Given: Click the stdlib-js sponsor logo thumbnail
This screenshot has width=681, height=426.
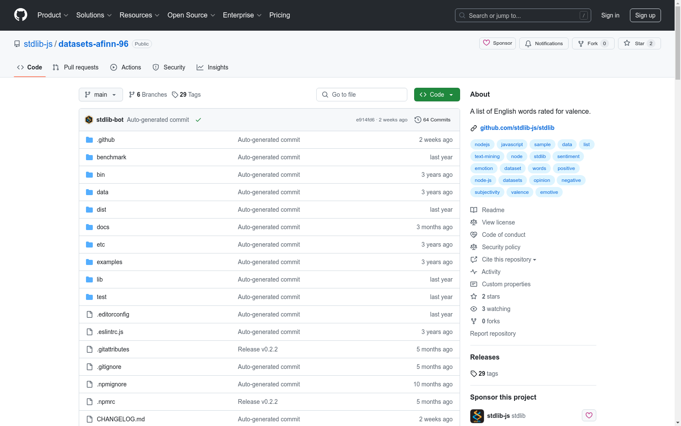Looking at the screenshot, I should (477, 416).
